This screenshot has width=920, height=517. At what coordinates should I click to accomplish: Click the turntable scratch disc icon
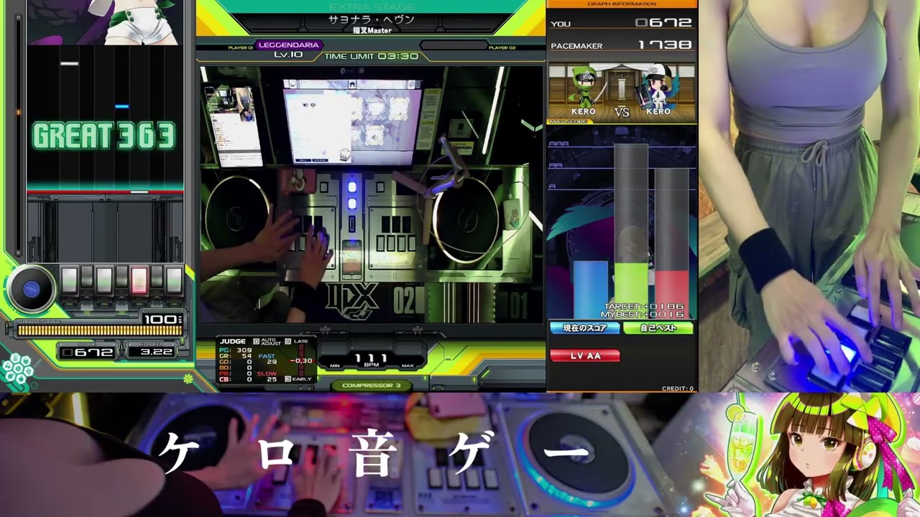click(30, 289)
